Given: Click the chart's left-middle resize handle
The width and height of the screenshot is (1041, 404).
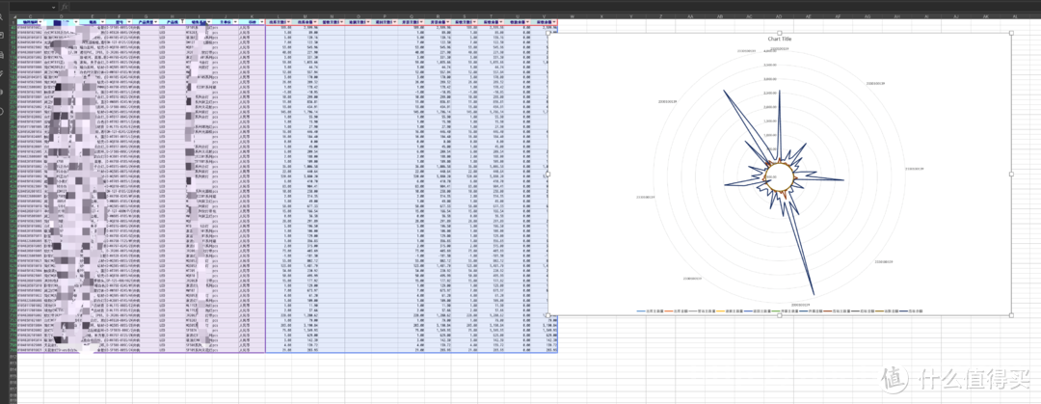Looking at the screenshot, I should (547, 174).
